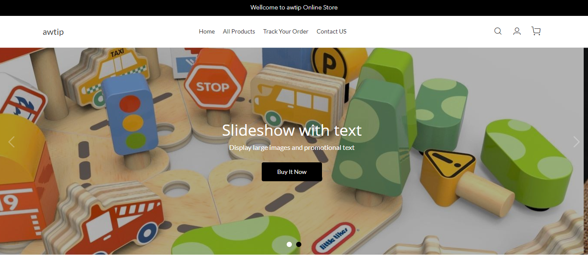The height and width of the screenshot is (262, 588).
Task: Click the awtip store logo text
Action: 53,32
